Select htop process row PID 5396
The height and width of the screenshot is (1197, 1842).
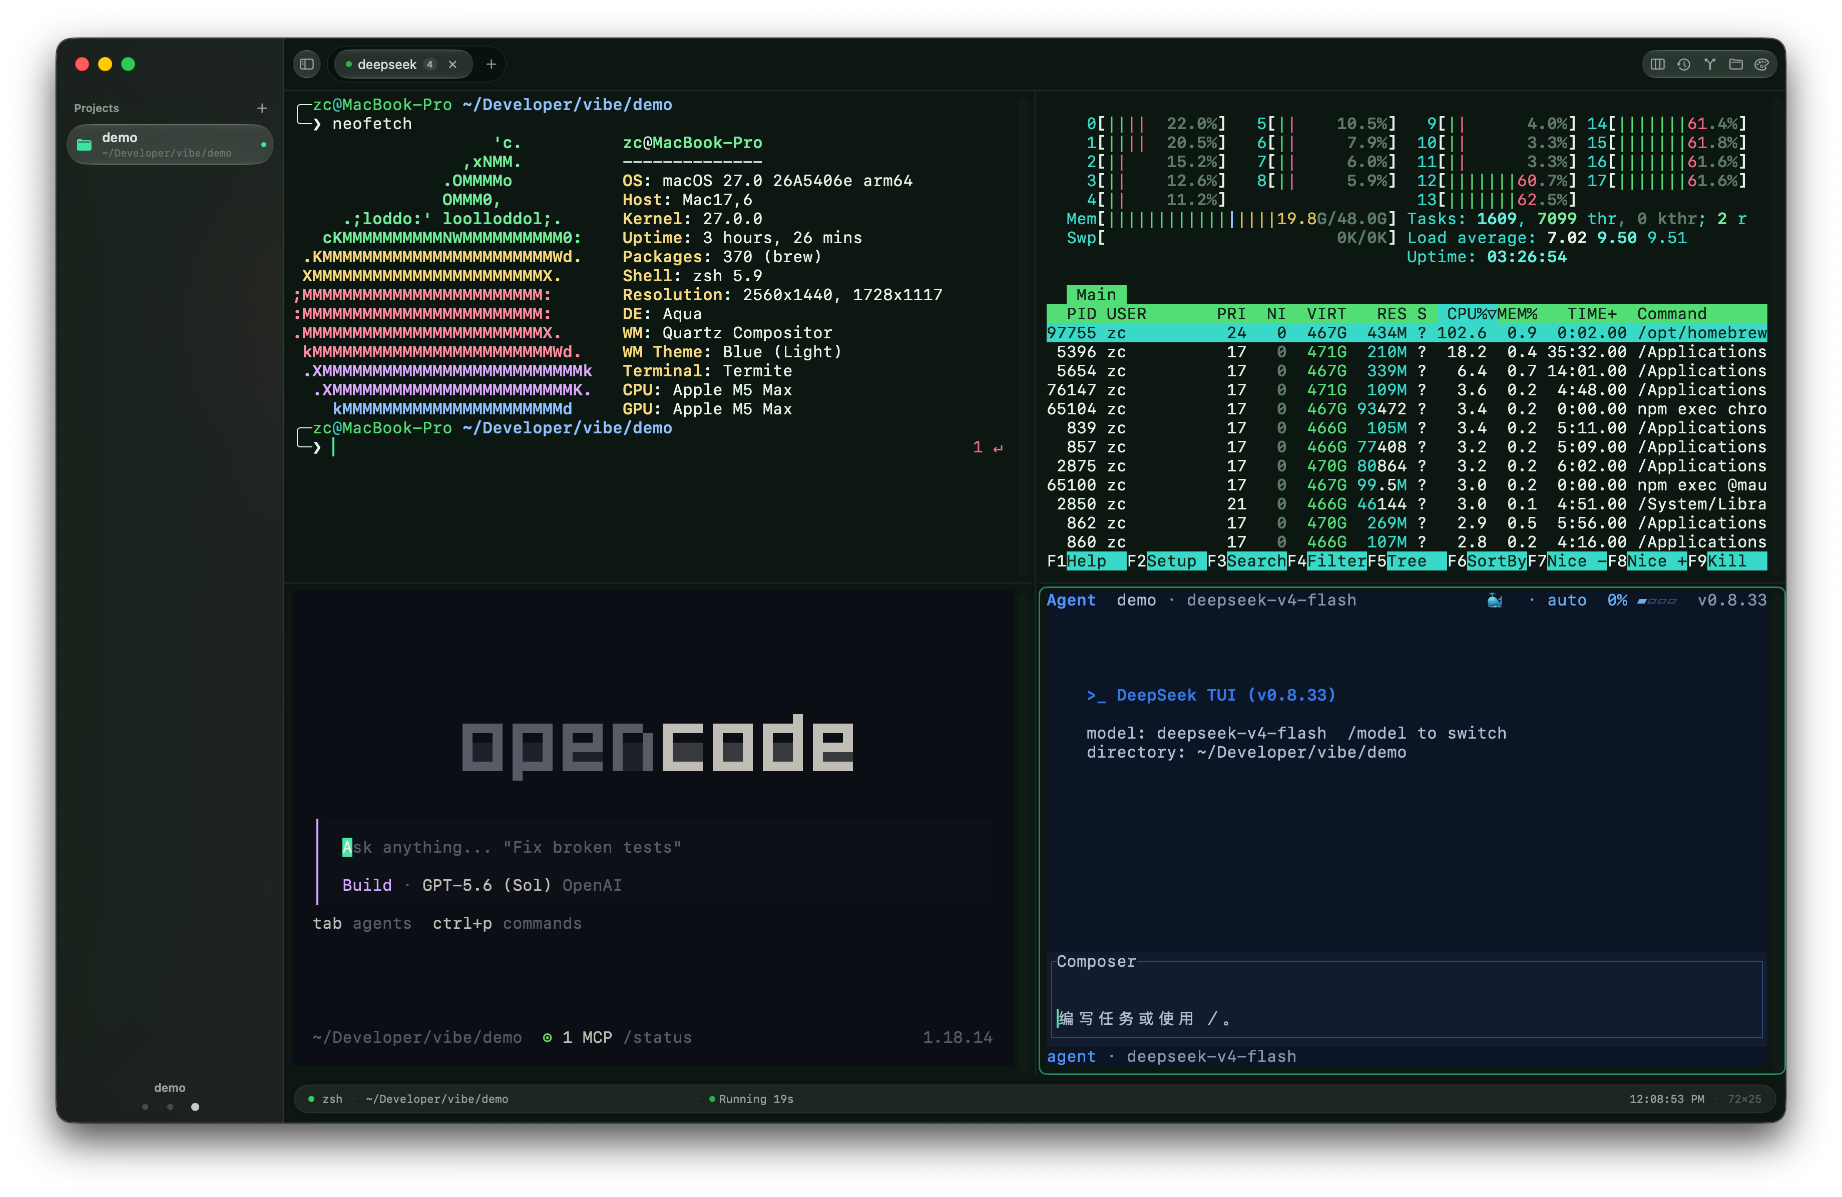(1406, 352)
